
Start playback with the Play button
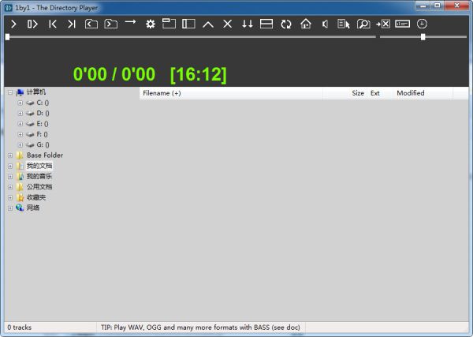point(13,24)
